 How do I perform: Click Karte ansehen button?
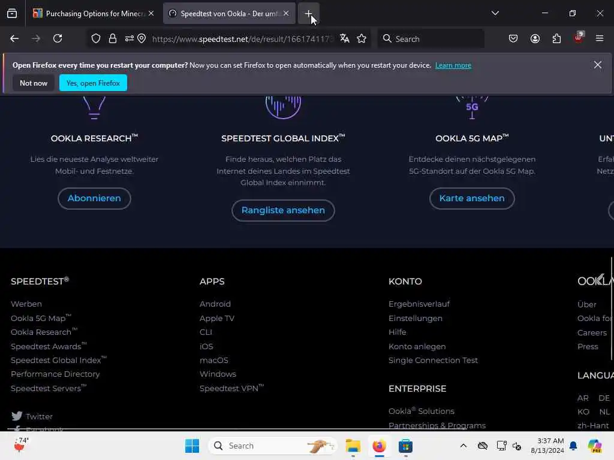point(472,198)
